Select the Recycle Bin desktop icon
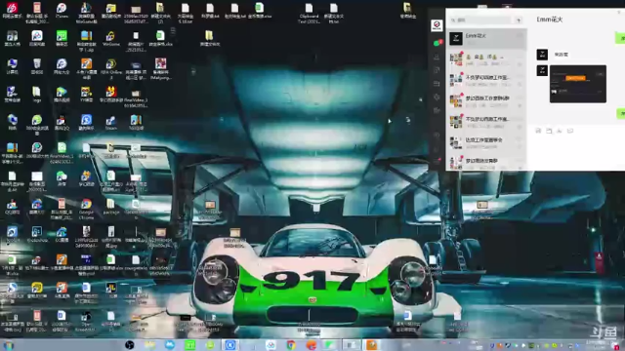The height and width of the screenshot is (351, 625). 37,66
